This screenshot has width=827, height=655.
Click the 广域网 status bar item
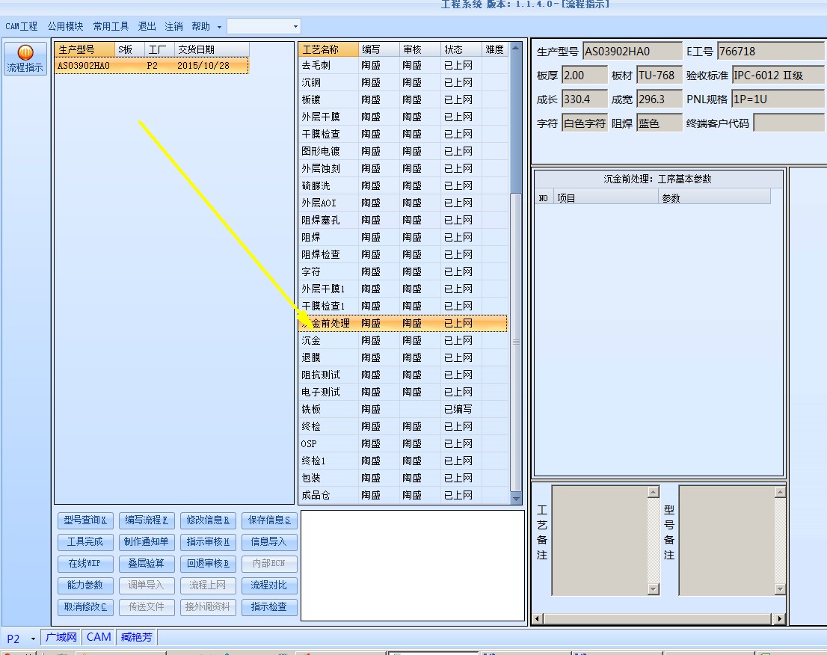click(x=61, y=638)
